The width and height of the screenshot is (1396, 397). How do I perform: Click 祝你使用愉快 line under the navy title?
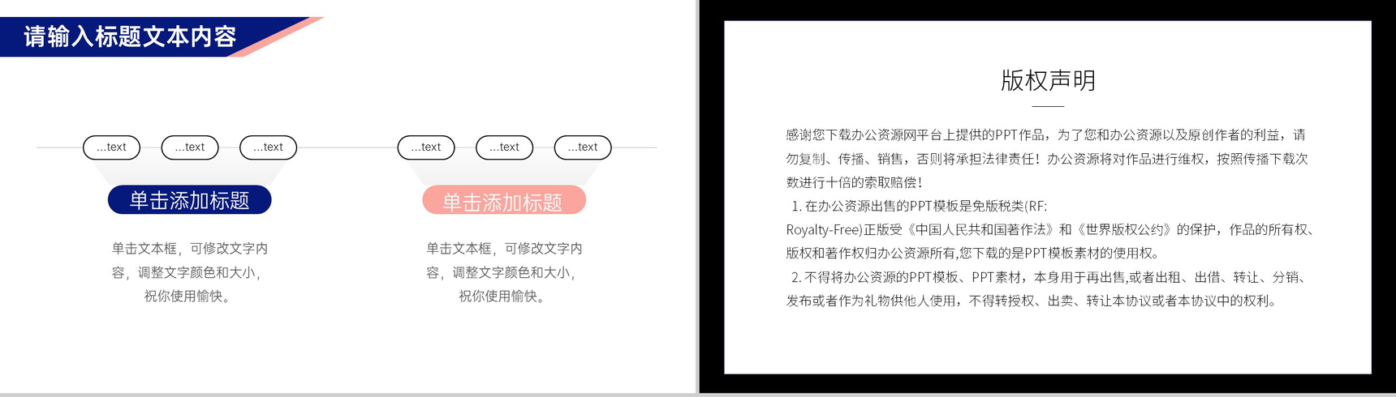click(x=189, y=297)
